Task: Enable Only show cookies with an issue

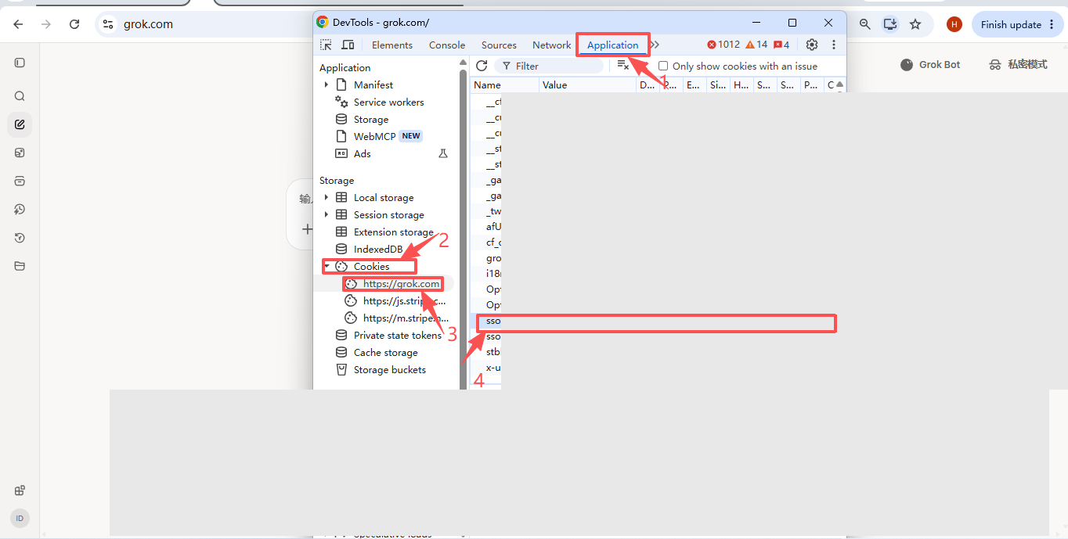Action: point(663,66)
